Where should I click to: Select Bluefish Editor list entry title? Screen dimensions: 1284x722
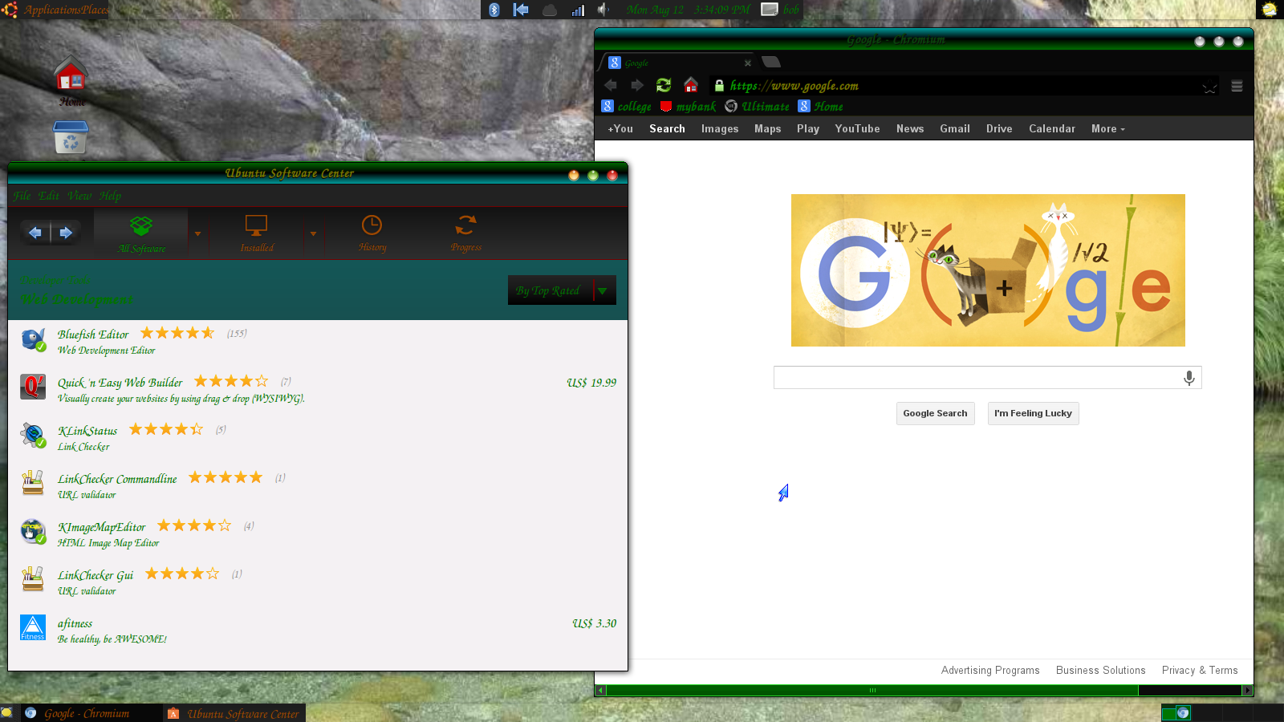[93, 335]
